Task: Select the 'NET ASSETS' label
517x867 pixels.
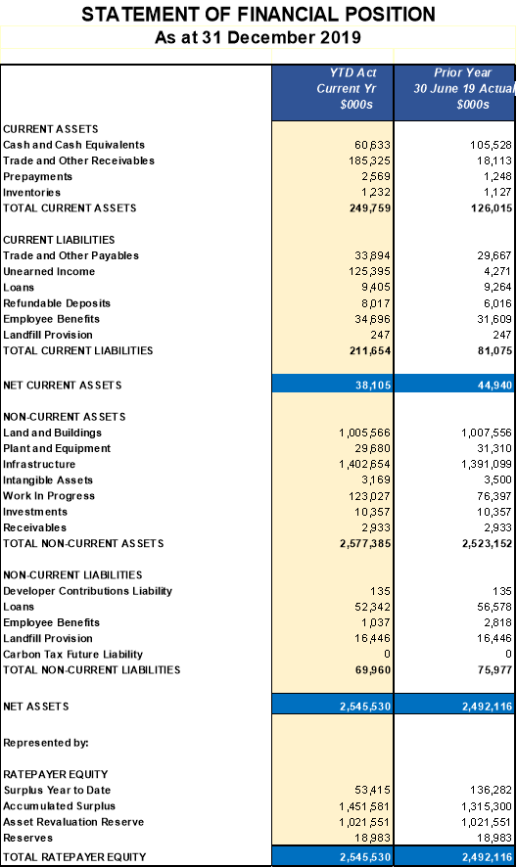Action: click(36, 707)
